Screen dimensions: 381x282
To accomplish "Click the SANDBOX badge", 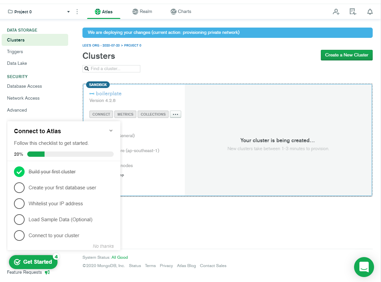I will pyautogui.click(x=98, y=85).
